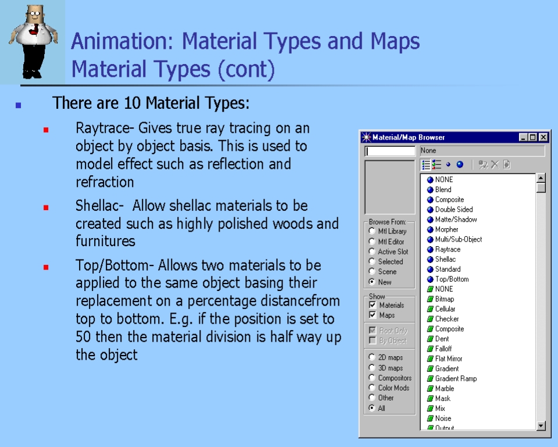Select View Large Icons sphere button
Viewport: 558px width, 447px height.
pyautogui.click(x=460, y=165)
